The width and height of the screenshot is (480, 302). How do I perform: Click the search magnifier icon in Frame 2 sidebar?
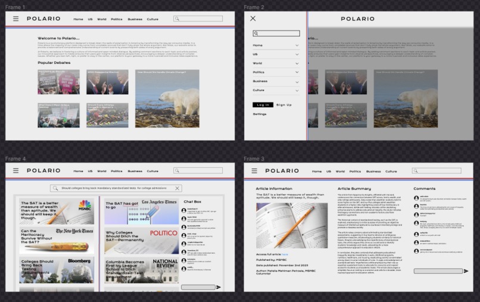[x=256, y=33]
